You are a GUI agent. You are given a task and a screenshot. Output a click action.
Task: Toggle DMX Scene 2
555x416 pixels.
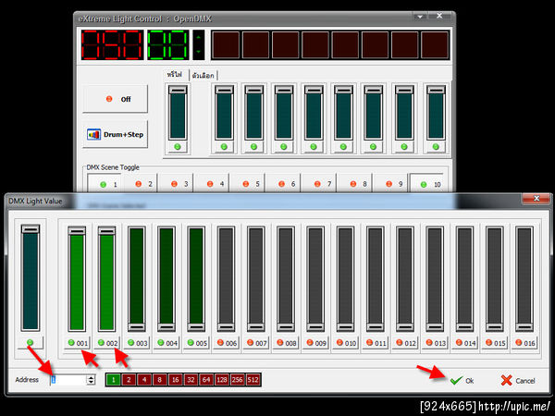[141, 184]
